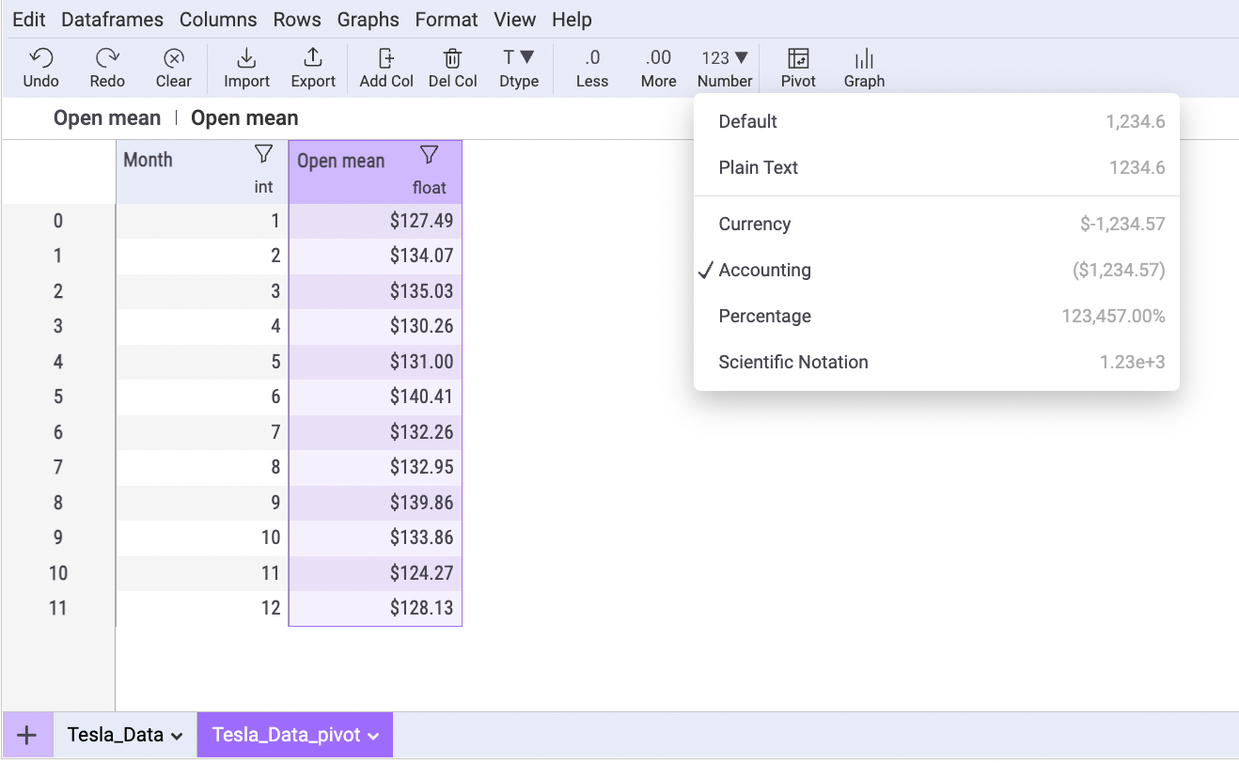Open the Dataframes menu
The width and height of the screenshot is (1239, 763).
[x=112, y=20]
